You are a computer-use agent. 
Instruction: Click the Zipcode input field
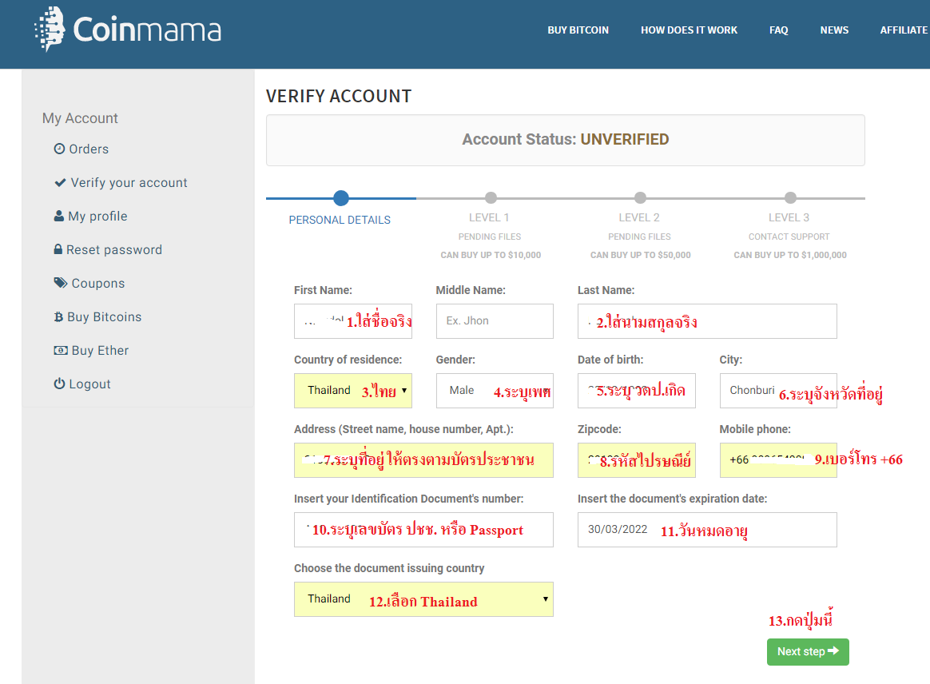[x=637, y=459]
